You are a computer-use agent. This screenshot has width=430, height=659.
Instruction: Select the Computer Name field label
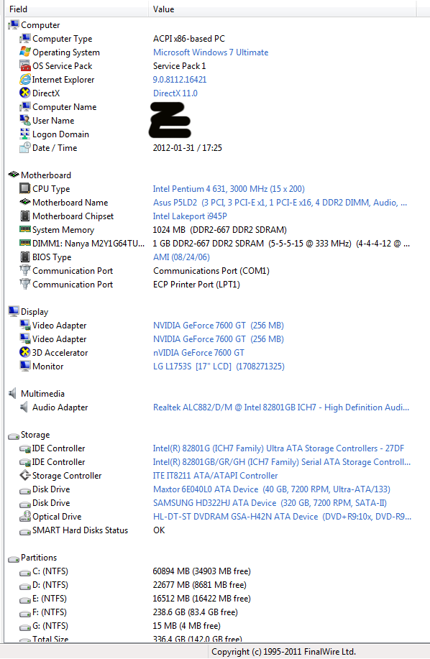(x=64, y=107)
